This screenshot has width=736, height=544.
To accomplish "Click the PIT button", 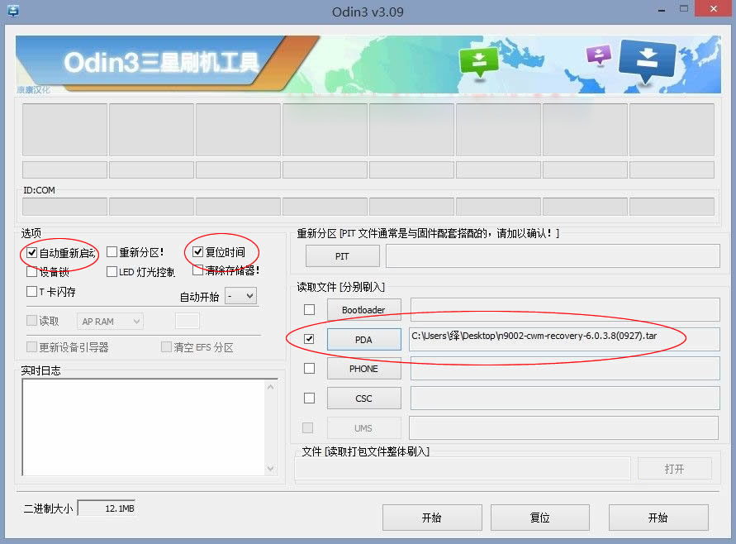I will pos(342,256).
